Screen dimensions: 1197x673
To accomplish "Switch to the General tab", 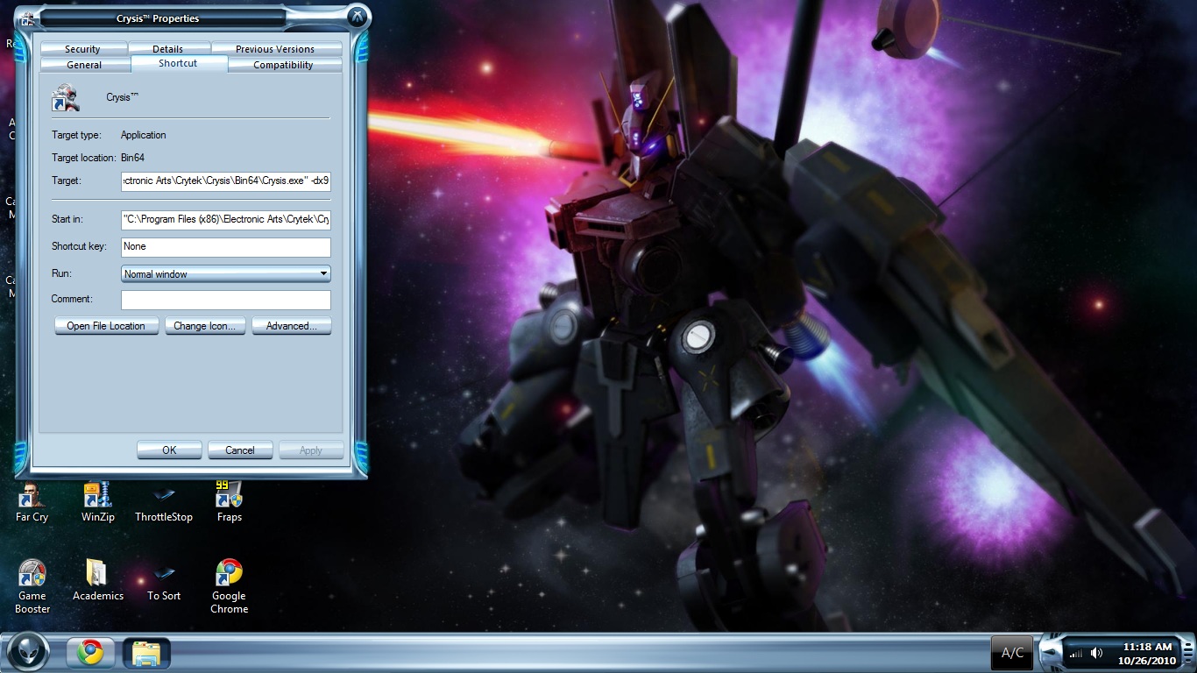I will coord(84,65).
